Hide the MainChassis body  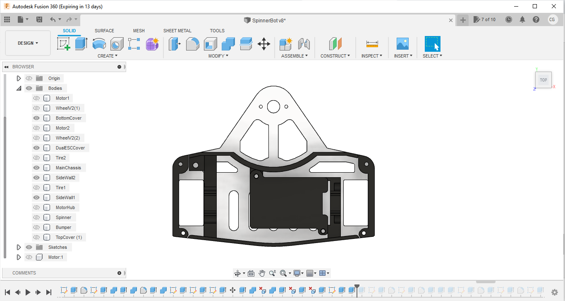click(x=36, y=167)
